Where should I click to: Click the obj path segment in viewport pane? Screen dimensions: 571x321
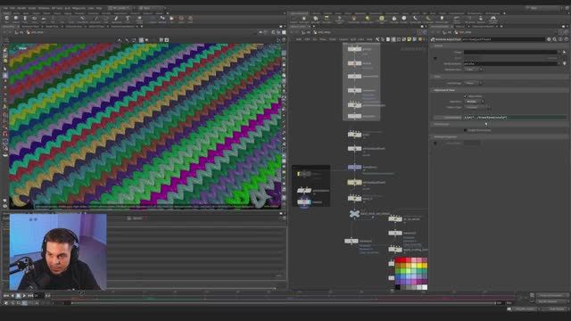tap(21, 32)
